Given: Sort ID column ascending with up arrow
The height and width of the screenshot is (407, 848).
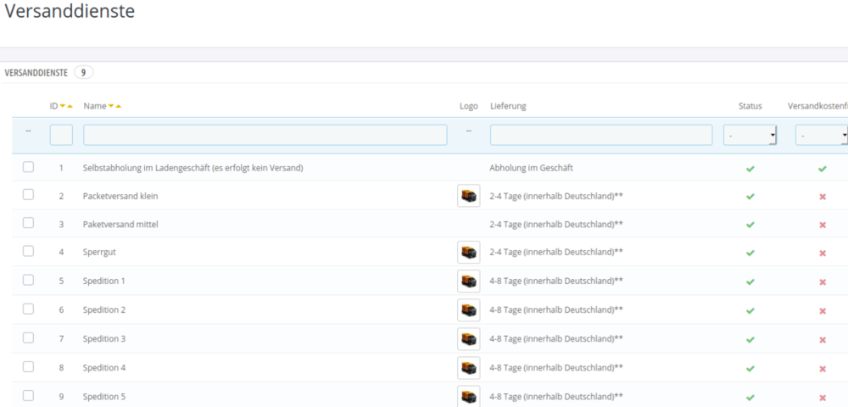Looking at the screenshot, I should coord(70,106).
